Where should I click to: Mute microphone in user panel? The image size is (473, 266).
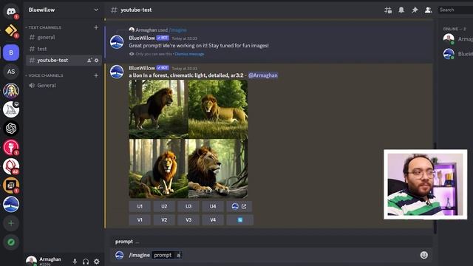tap(75, 262)
